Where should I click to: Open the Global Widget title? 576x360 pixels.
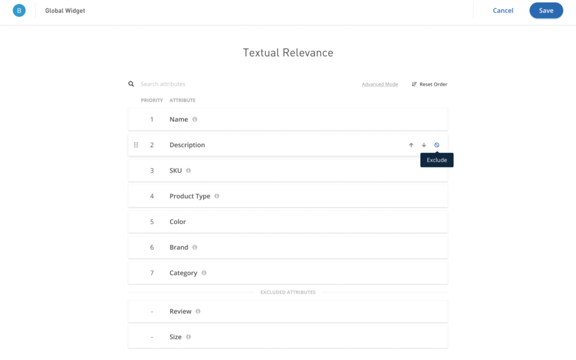(65, 10)
